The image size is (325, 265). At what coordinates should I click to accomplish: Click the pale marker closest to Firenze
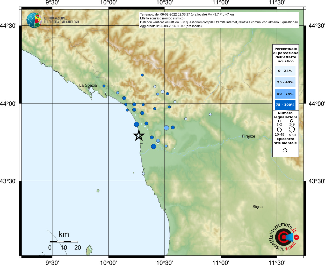(x=210, y=114)
